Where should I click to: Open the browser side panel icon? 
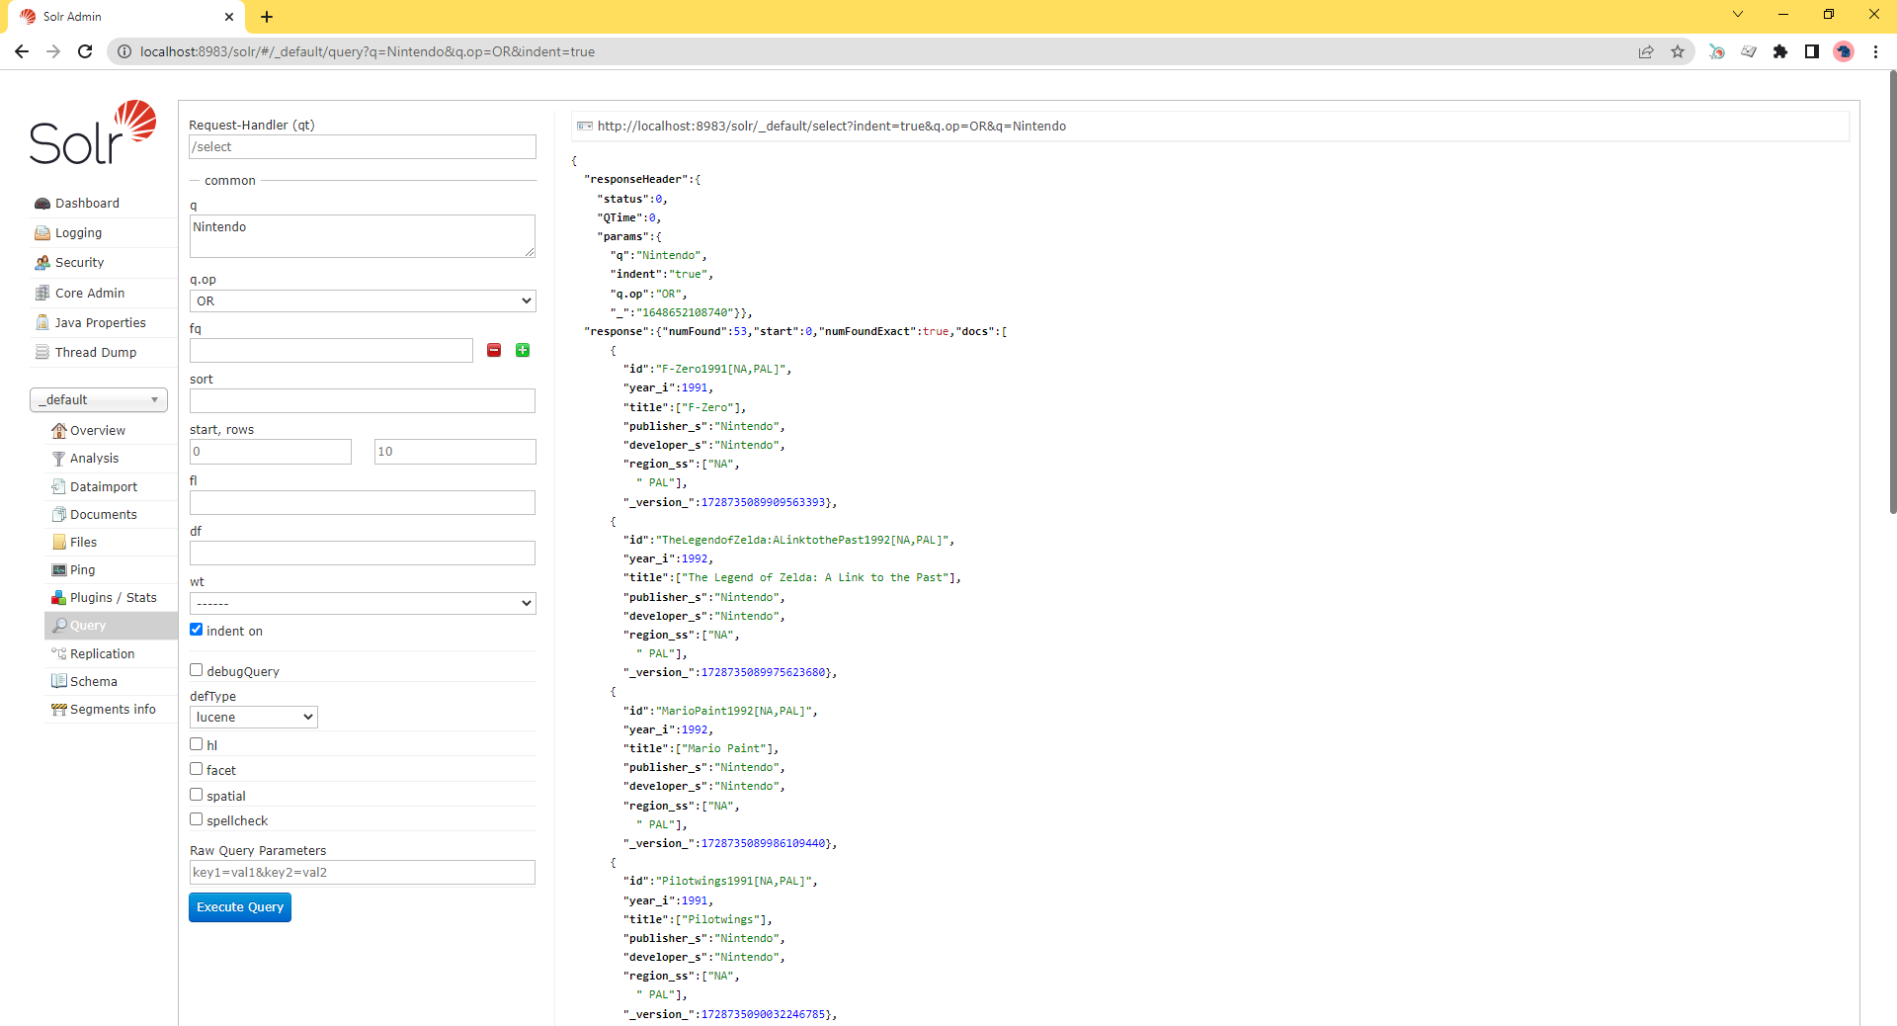point(1812,51)
